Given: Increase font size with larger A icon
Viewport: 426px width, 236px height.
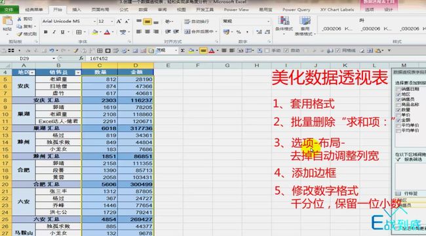Looking at the screenshot, I should click(119, 21).
